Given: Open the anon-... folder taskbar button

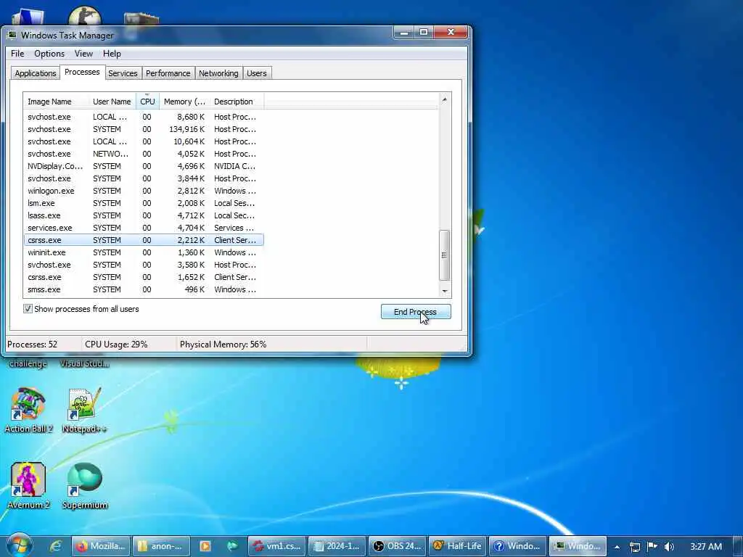Looking at the screenshot, I should 161,546.
